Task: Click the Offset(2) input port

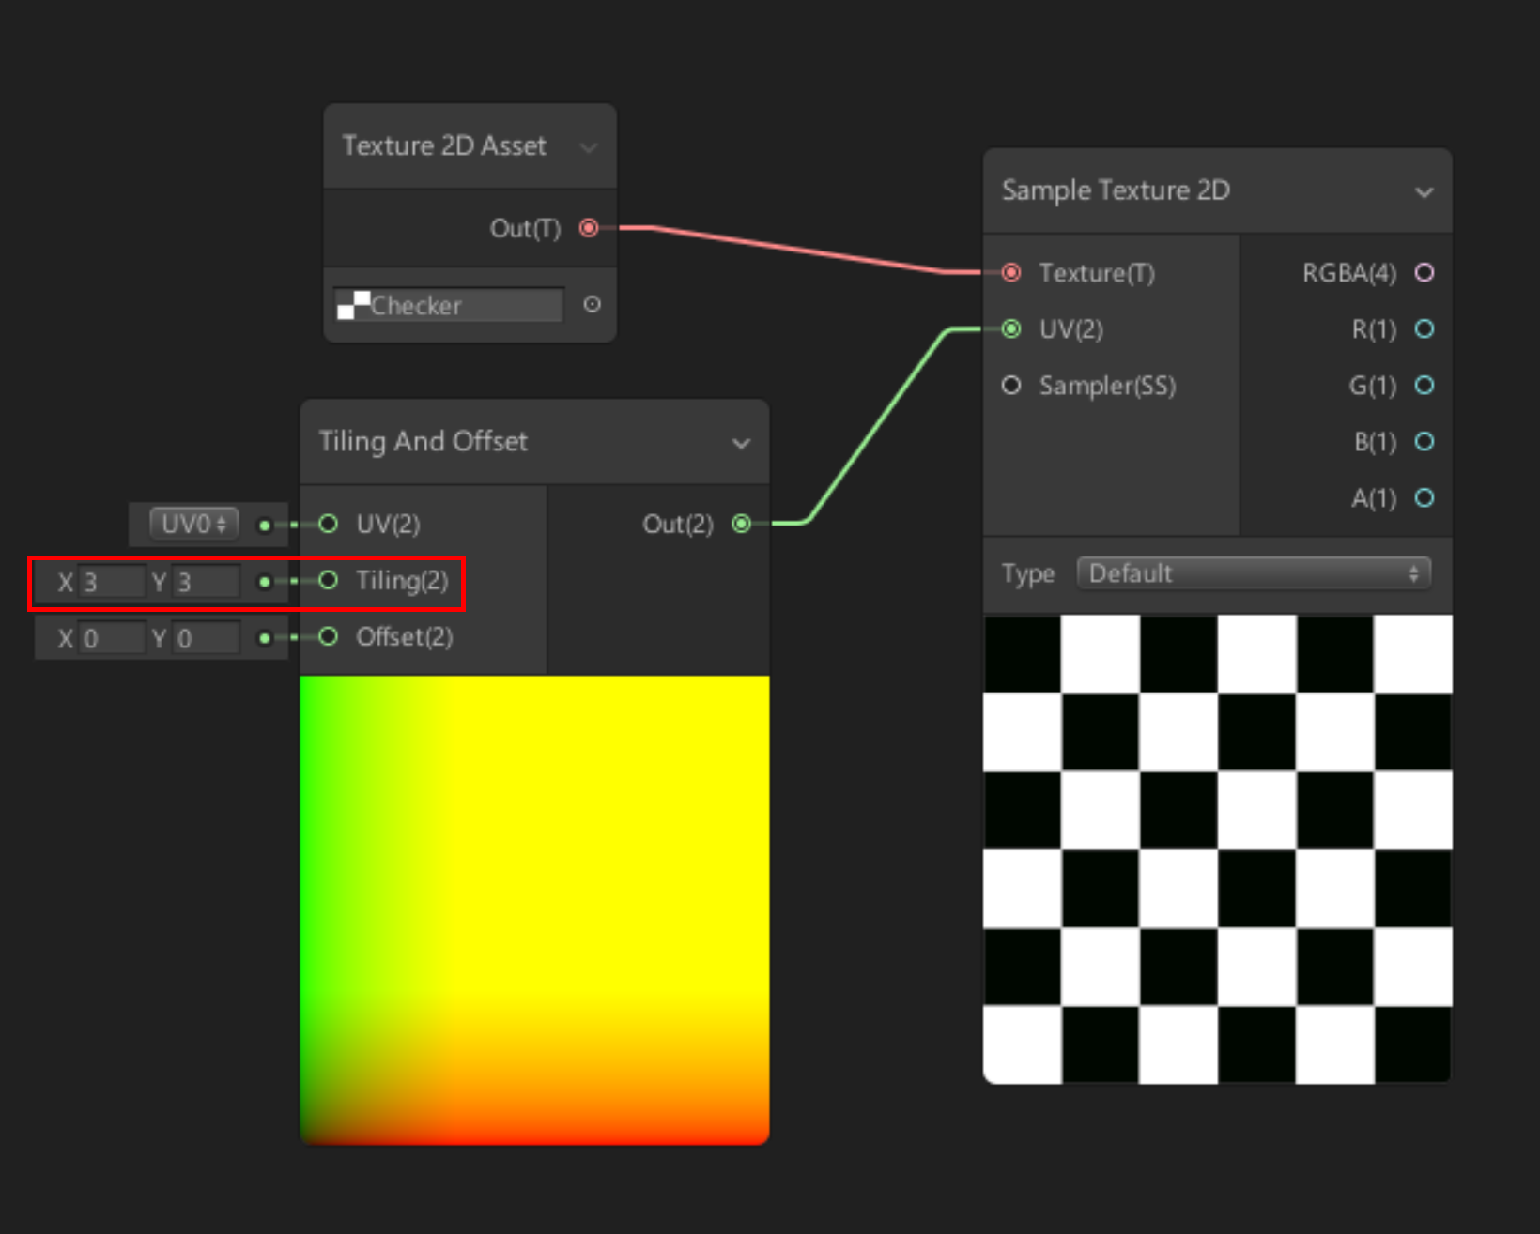Action: click(x=328, y=637)
